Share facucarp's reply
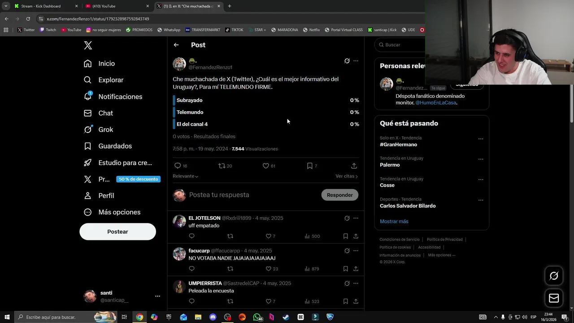 click(x=356, y=269)
